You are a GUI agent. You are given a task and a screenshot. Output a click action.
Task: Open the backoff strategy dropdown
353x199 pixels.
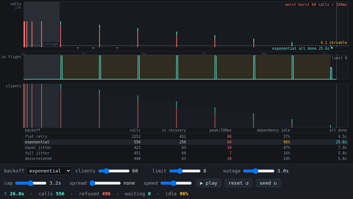pos(49,171)
